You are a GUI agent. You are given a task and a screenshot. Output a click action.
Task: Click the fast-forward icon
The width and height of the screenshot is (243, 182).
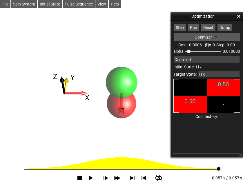[x=117, y=178]
